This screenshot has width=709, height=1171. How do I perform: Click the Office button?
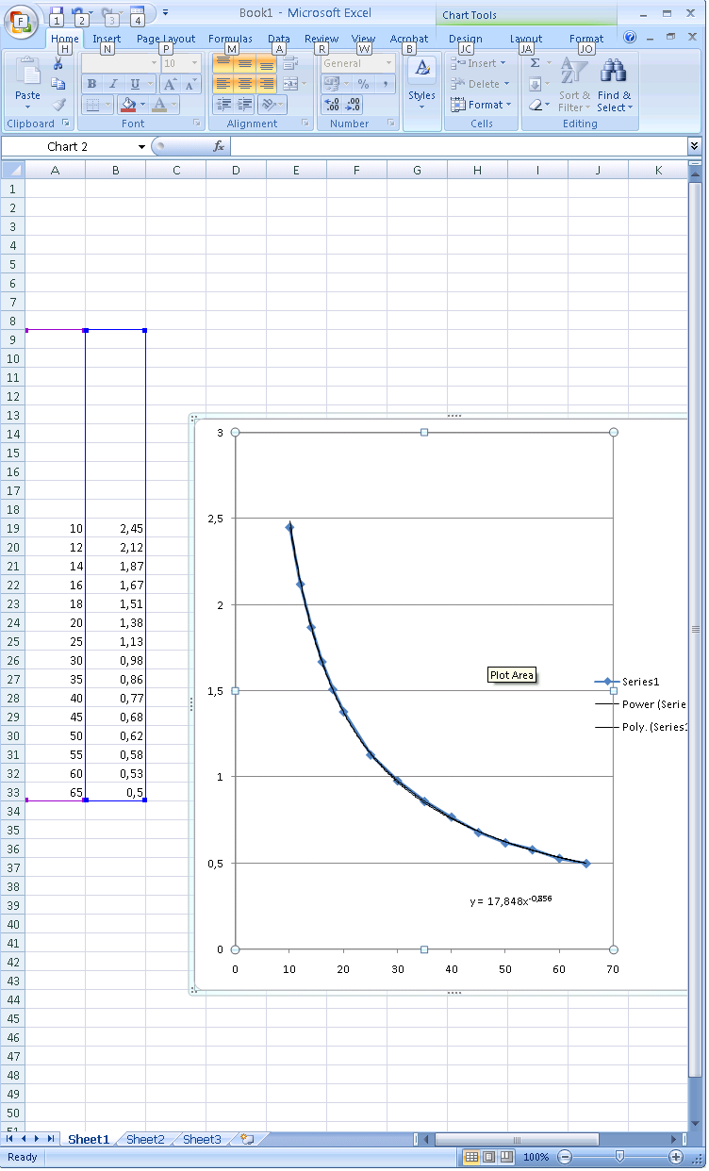pos(21,20)
